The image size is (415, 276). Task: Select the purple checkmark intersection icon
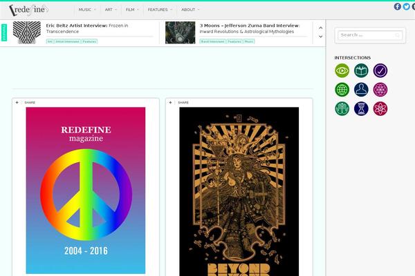[380, 70]
